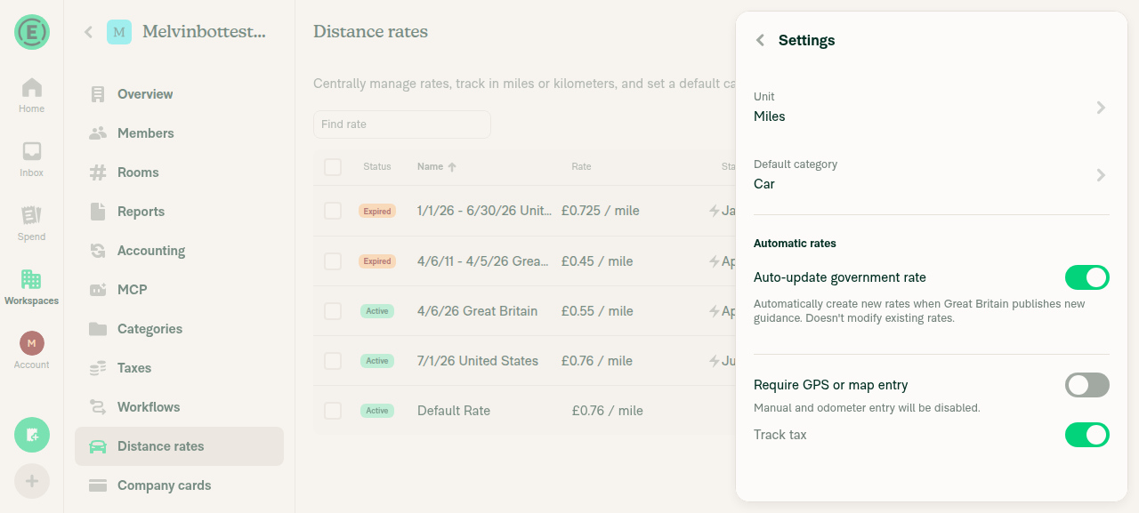Screen dimensions: 1139x513
Task: Click the £0.725 / mile rate value
Action: pyautogui.click(x=601, y=211)
